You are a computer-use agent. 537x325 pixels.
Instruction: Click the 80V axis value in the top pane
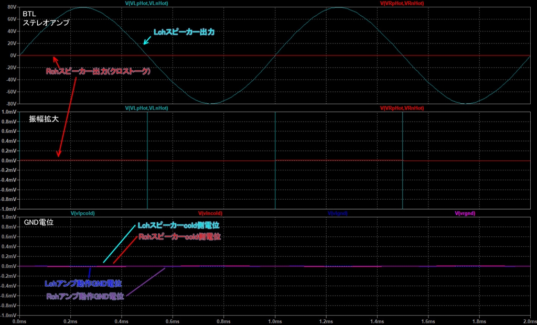tap(12, 6)
